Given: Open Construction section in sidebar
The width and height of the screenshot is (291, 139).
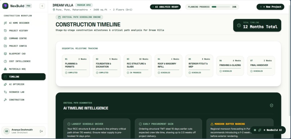Looking at the screenshot, I should pos(23,100).
